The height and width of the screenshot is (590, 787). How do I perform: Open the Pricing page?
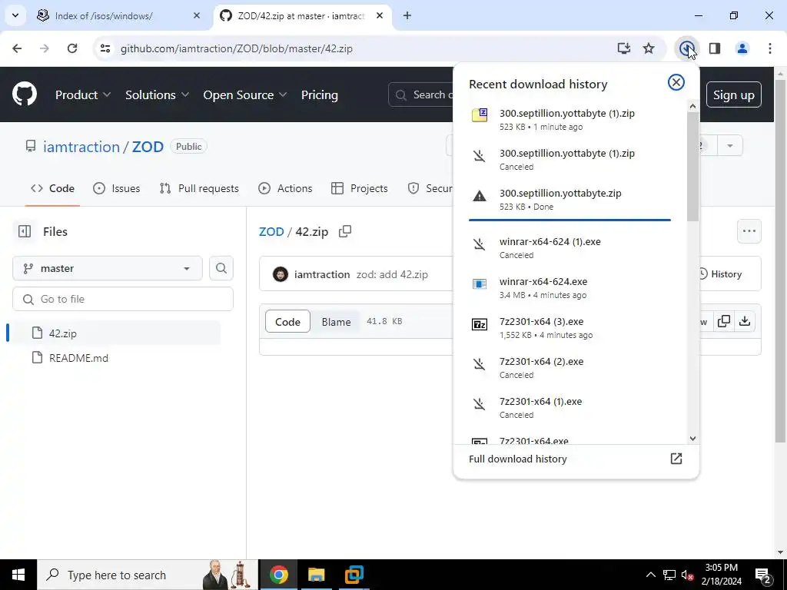[x=319, y=94]
